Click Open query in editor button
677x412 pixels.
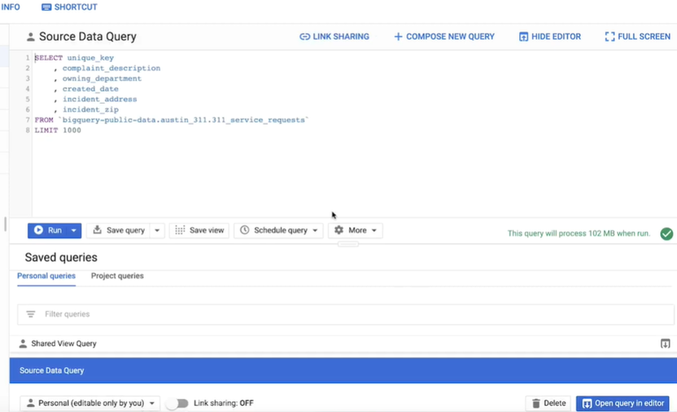(622, 403)
